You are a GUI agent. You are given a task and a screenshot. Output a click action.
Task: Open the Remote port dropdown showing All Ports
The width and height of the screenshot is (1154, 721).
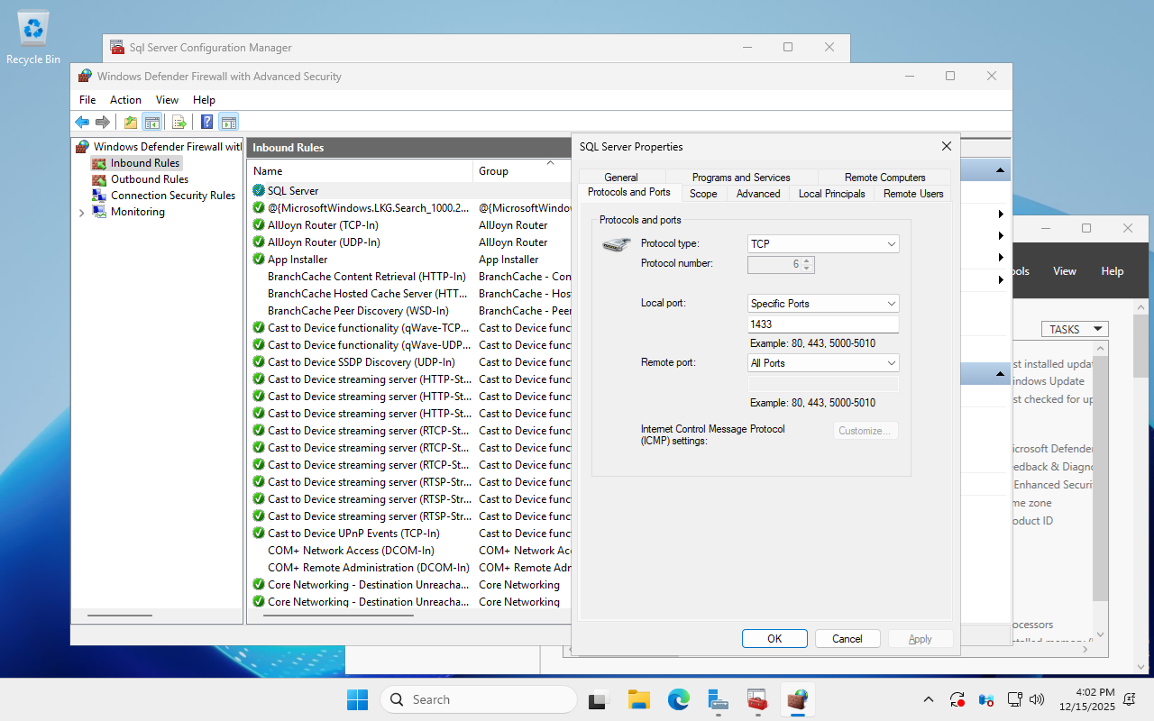click(x=822, y=362)
